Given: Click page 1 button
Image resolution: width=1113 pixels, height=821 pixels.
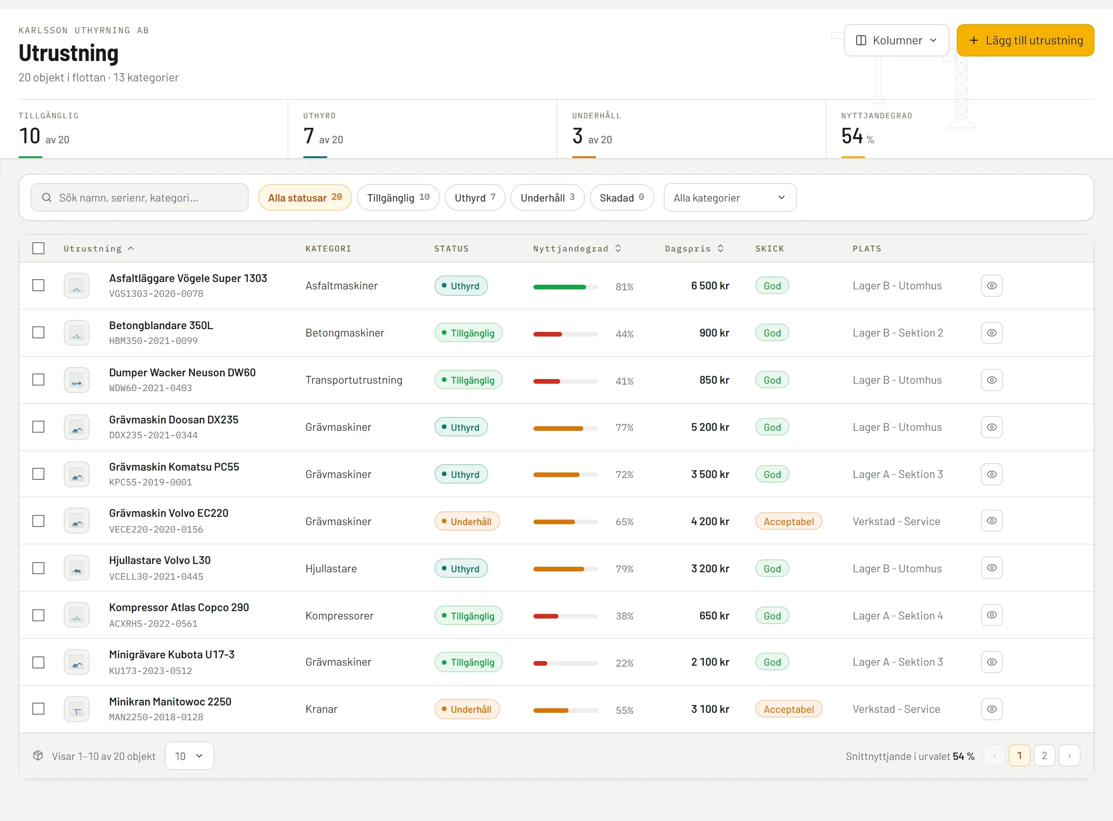Looking at the screenshot, I should click(x=1019, y=756).
